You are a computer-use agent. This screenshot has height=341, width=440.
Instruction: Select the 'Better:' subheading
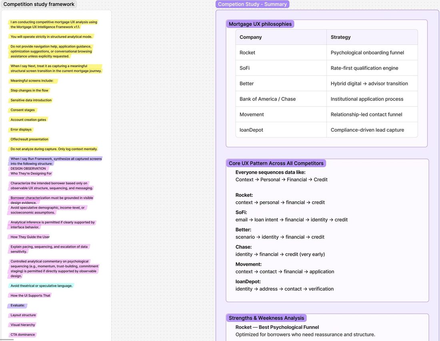243,229
